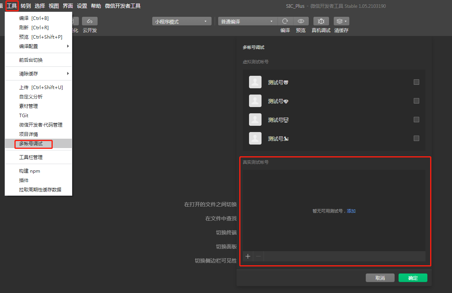Click the 测试号 name in the fourth row
This screenshot has width=452, height=293.
(x=278, y=139)
